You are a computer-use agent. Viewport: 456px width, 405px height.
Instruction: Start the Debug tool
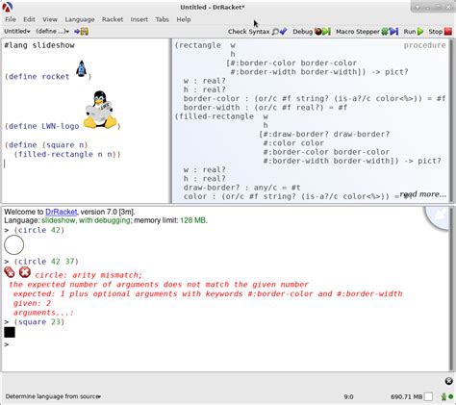pos(312,32)
